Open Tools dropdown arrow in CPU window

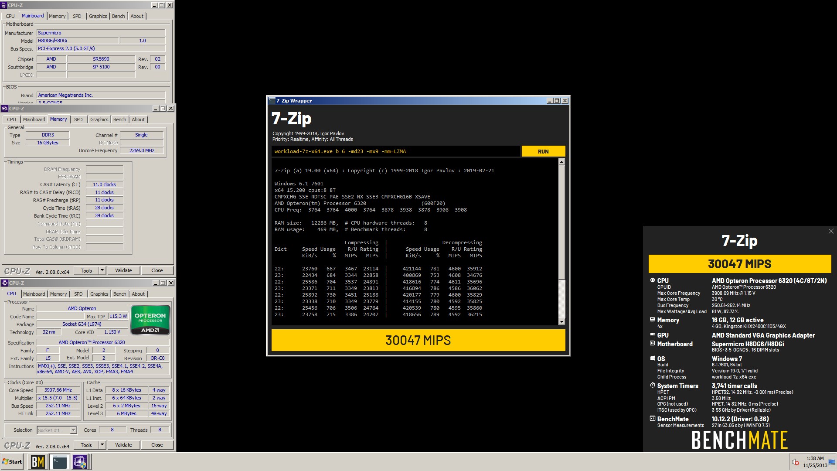coord(102,445)
